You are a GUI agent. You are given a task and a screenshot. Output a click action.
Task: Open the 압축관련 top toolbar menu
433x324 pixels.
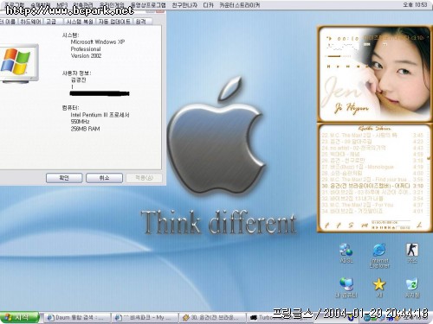coord(83,5)
